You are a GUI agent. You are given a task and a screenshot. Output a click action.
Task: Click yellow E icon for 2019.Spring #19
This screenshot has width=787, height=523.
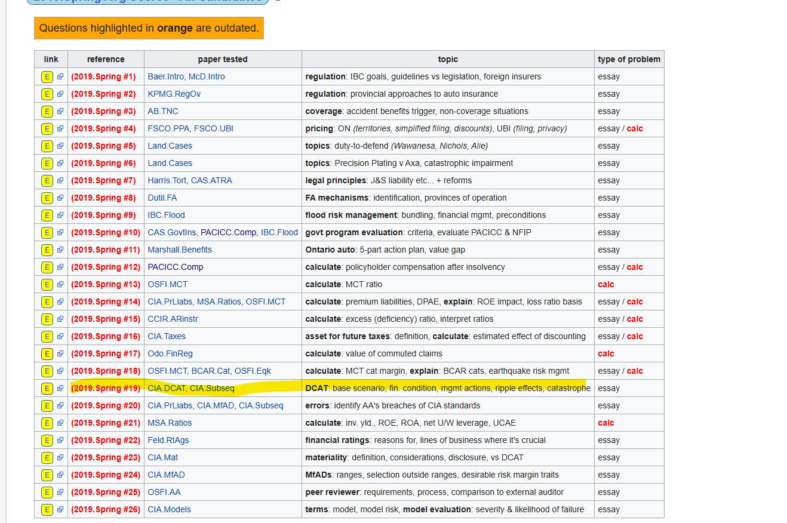pyautogui.click(x=47, y=388)
